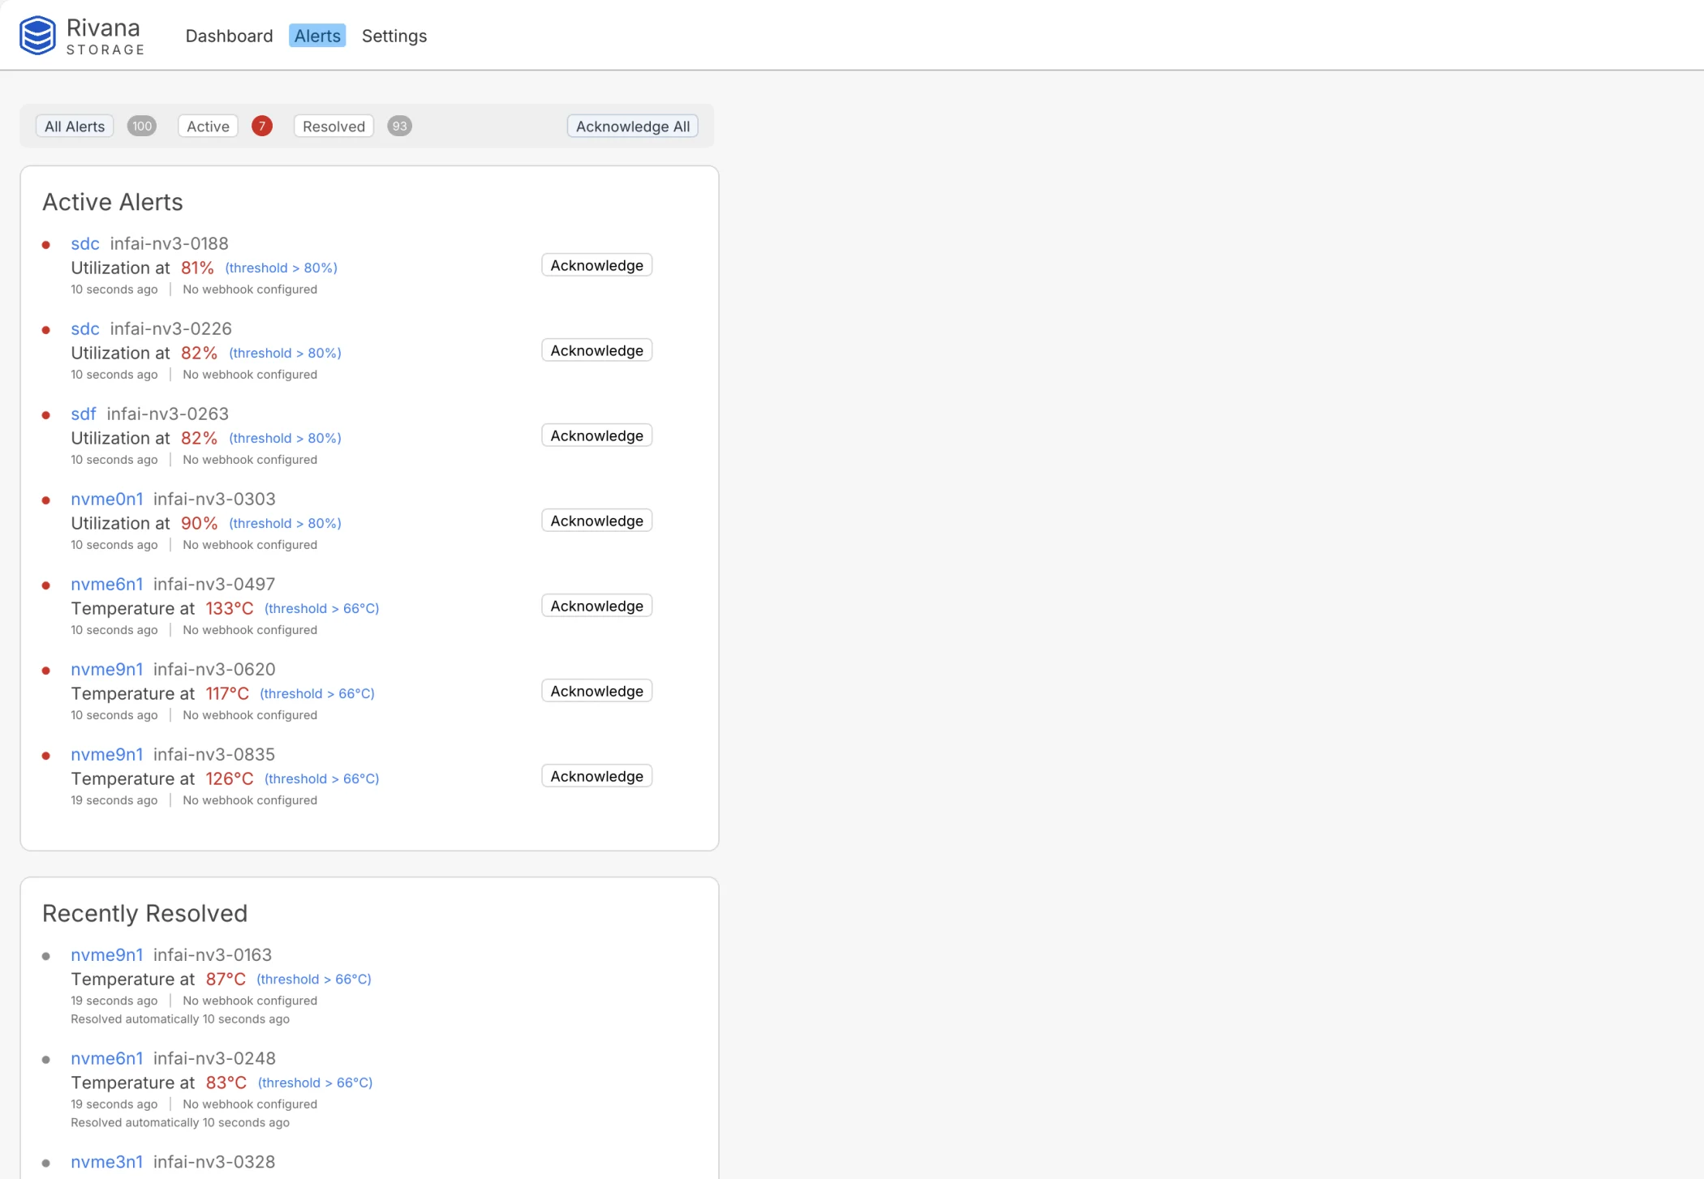Click red status dot for infai-nv3-0188
The width and height of the screenshot is (1704, 1179).
[x=46, y=245]
